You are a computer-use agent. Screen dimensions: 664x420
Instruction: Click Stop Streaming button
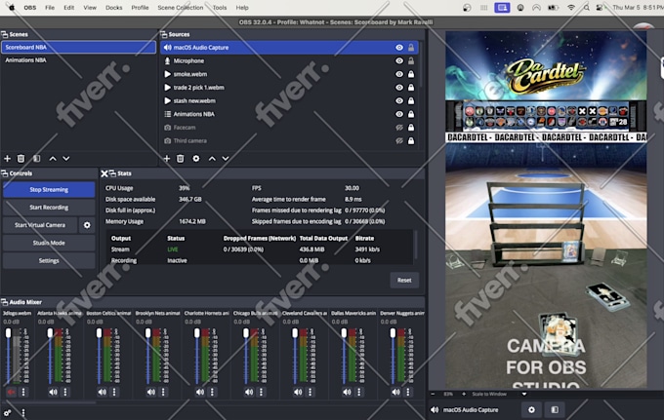[x=49, y=190]
